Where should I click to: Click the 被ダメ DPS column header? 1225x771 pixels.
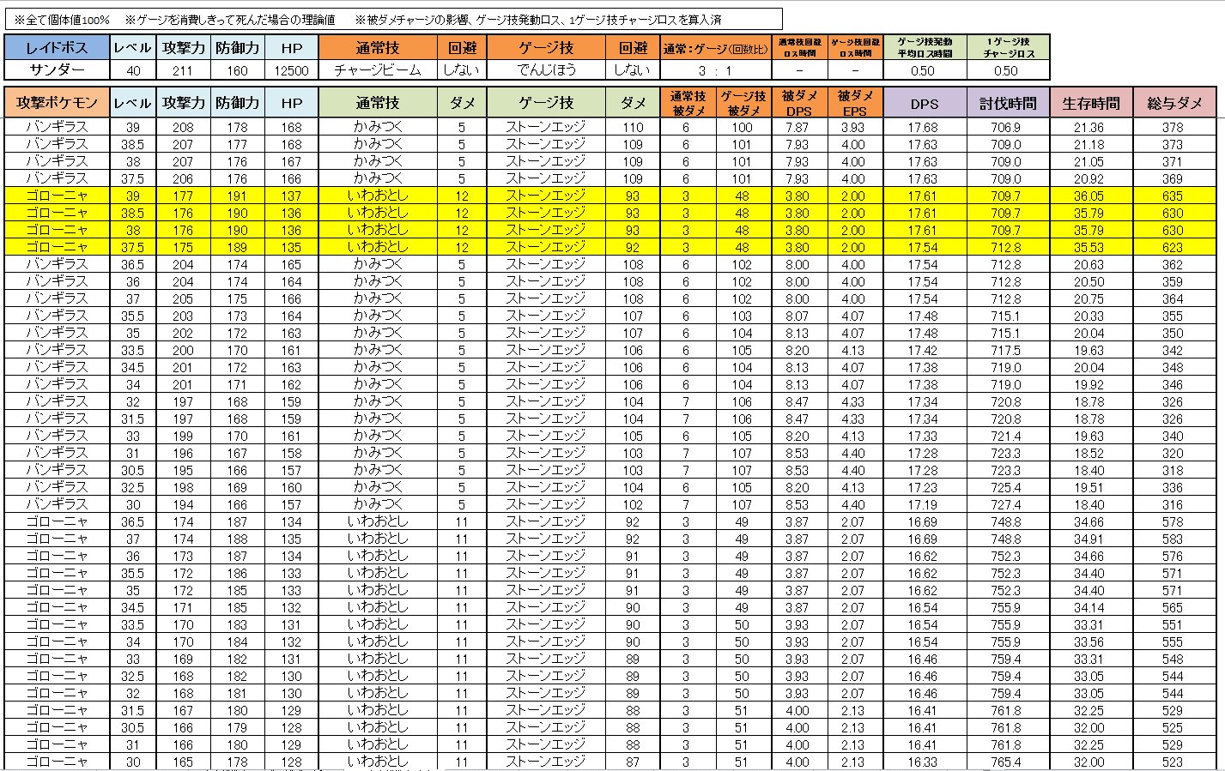tap(798, 102)
